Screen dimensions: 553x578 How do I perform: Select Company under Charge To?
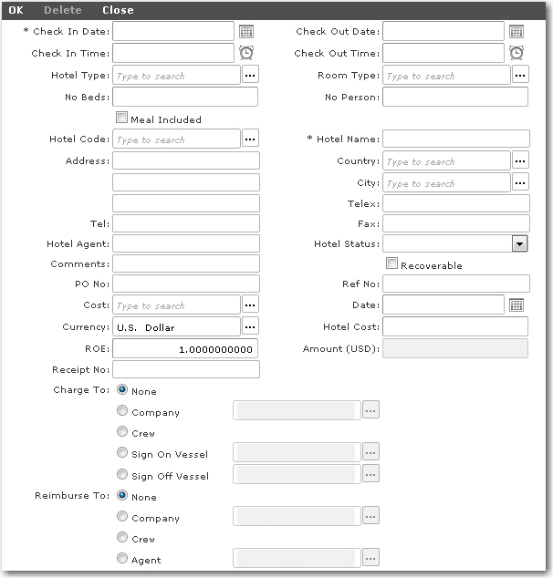(122, 411)
